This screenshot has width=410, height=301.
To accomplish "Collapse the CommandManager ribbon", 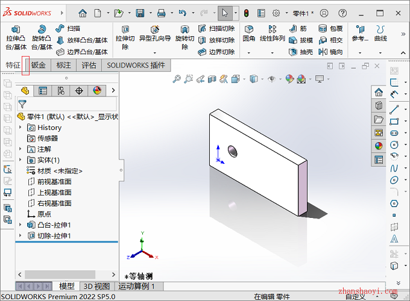I will (x=403, y=53).
